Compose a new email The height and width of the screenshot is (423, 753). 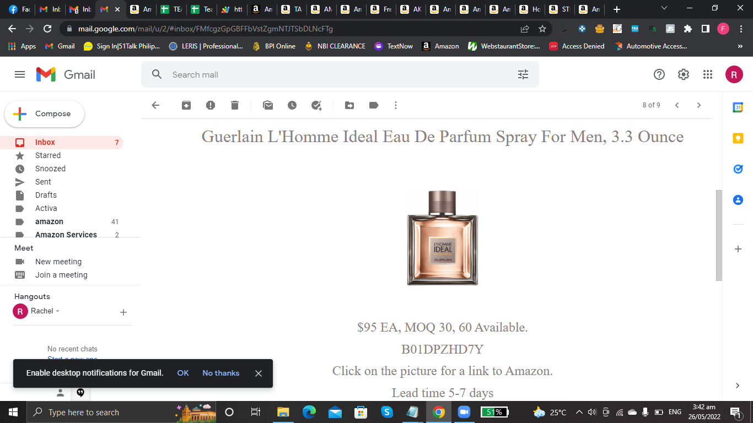[45, 114]
